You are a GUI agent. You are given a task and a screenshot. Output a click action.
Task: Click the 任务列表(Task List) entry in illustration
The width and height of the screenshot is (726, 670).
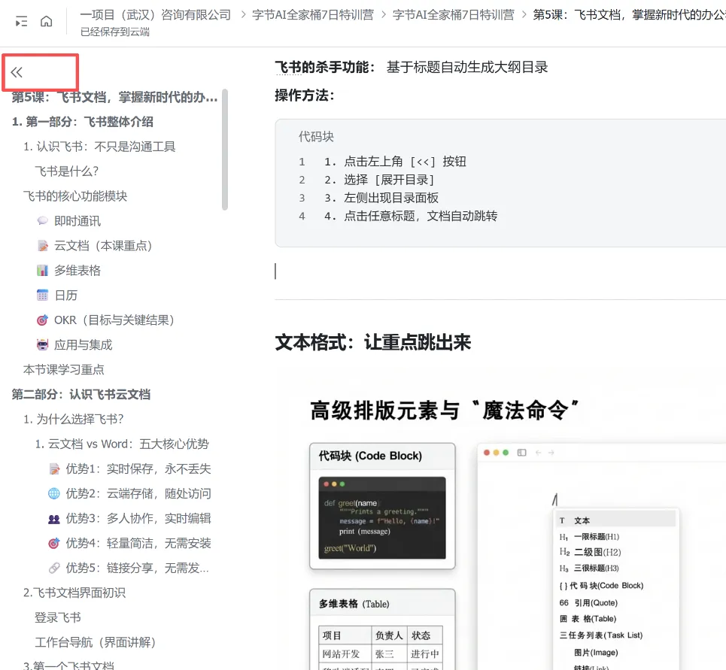click(x=601, y=635)
